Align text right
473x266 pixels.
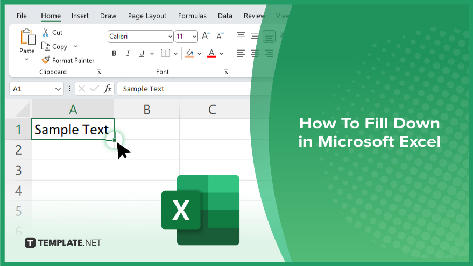pyautogui.click(x=269, y=54)
